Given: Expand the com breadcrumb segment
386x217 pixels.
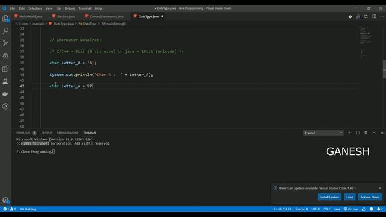Looking at the screenshot, I should pos(25,24).
